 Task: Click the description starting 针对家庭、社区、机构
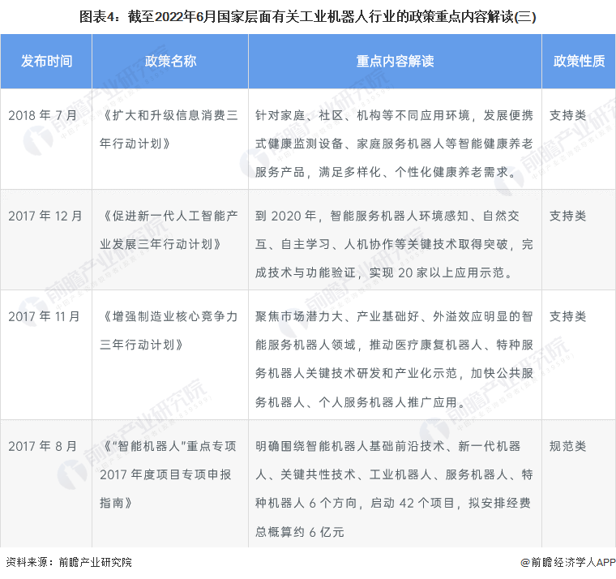[394, 144]
